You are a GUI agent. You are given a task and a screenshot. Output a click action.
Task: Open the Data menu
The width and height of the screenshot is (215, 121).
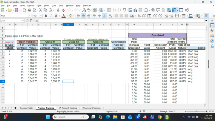54,6
